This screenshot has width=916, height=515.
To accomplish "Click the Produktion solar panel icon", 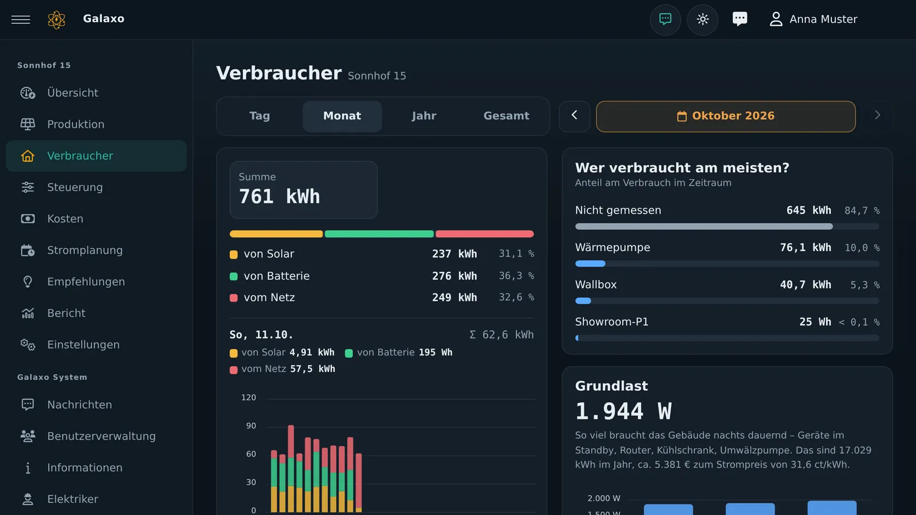I will 27,124.
